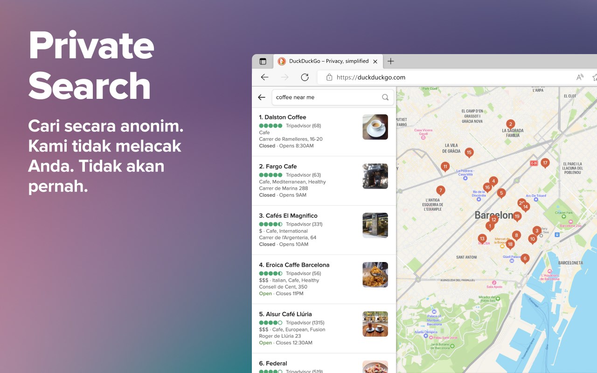Click 'Closes 11PM' status text
597x373 pixels.
pyautogui.click(x=290, y=294)
